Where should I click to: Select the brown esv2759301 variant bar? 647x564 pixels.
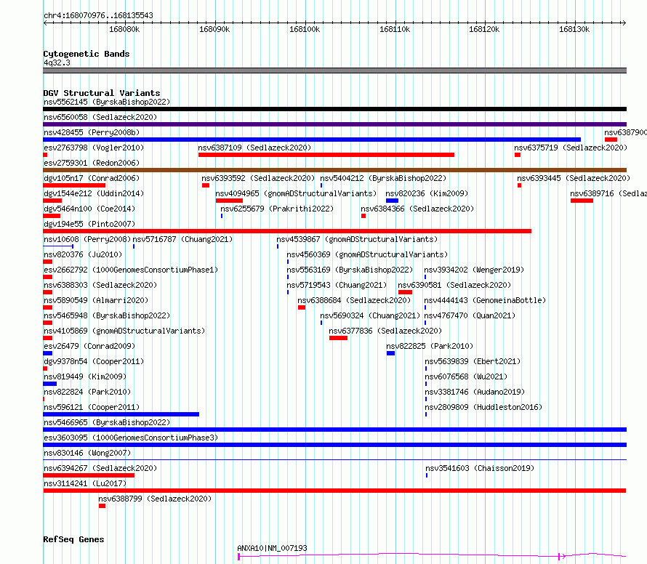[334, 170]
